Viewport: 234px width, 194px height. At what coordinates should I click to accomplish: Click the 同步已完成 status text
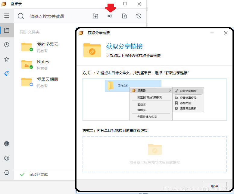[39, 175]
